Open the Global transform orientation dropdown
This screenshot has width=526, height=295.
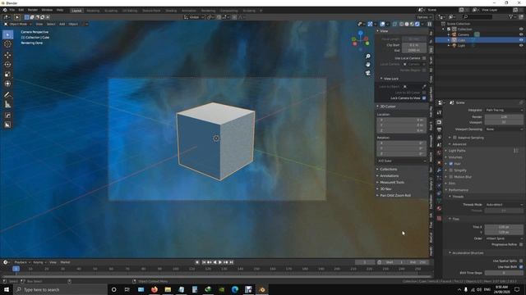tap(194, 17)
